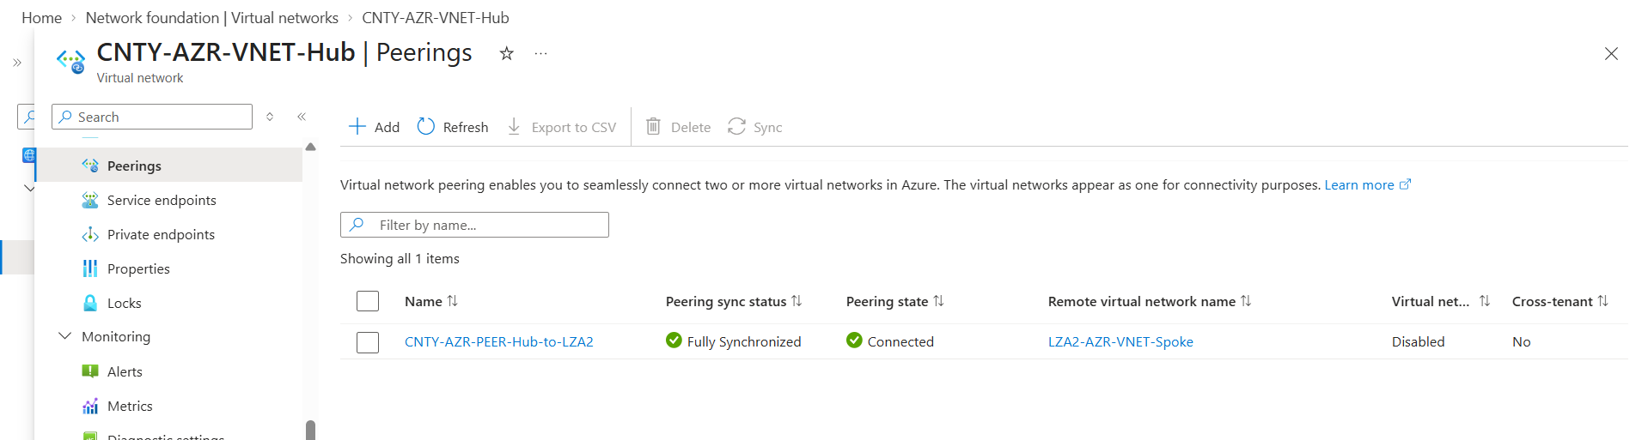Open the Learn more link
1648x440 pixels.
click(1367, 184)
